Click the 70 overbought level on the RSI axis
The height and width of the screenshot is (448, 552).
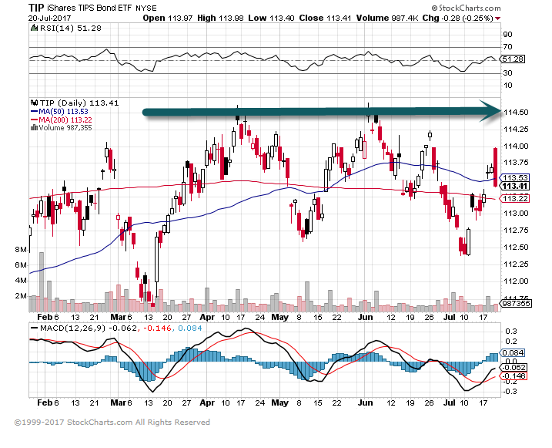507,46
